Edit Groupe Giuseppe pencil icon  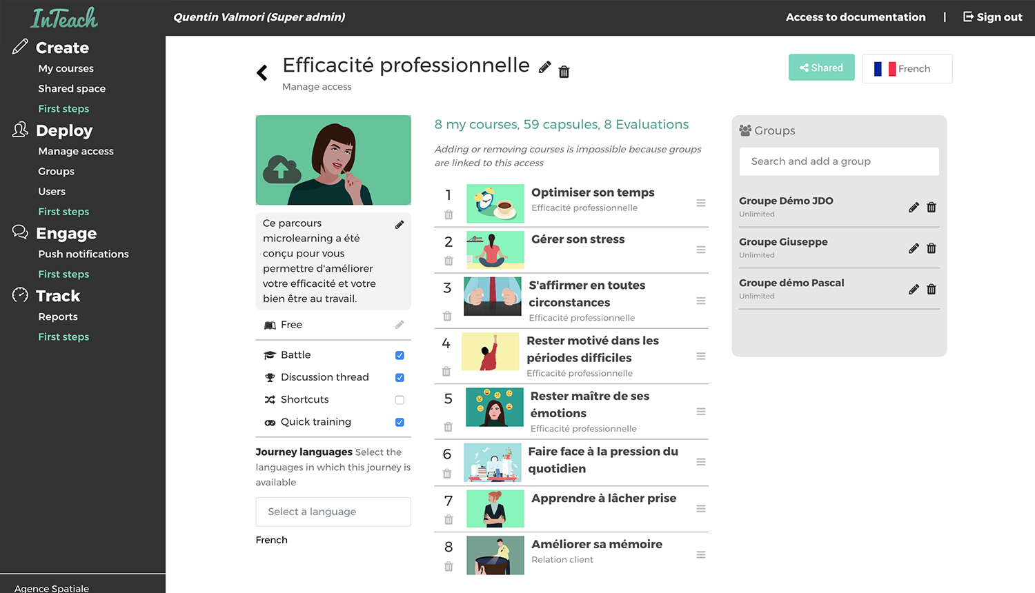pos(914,248)
